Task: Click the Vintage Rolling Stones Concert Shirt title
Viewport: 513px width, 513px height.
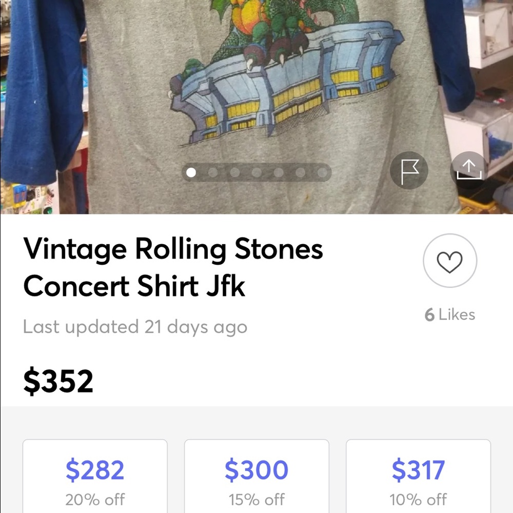Action: pos(173,267)
